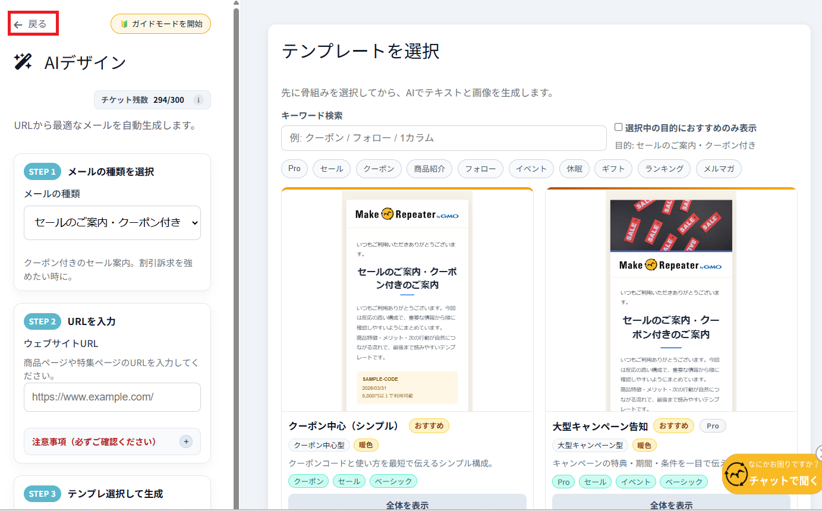This screenshot has width=822, height=511.
Task: Filter templates by the top セール chip
Action: [x=332, y=169]
